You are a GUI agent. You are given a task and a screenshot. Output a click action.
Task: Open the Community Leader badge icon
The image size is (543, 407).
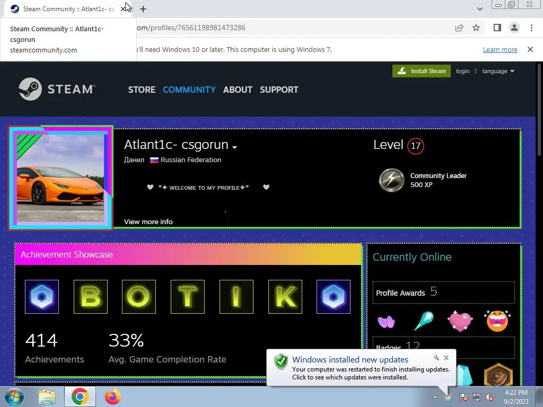pyautogui.click(x=391, y=180)
